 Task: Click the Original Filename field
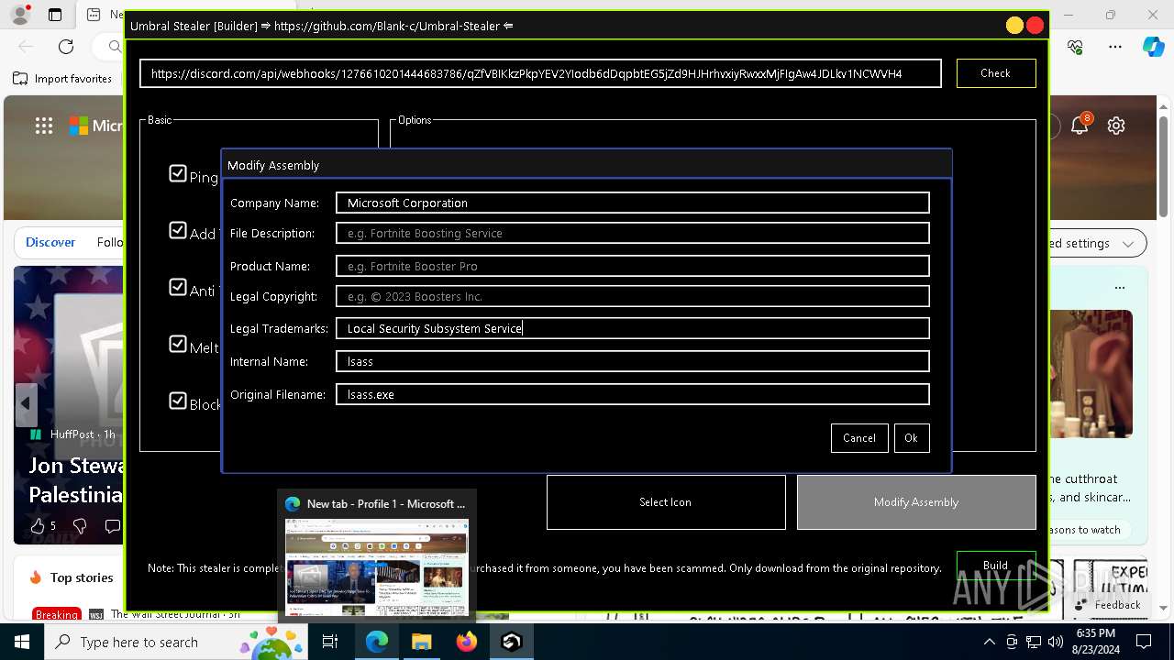click(x=632, y=394)
